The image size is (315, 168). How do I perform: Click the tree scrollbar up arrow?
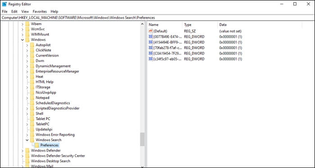[x=142, y=24]
